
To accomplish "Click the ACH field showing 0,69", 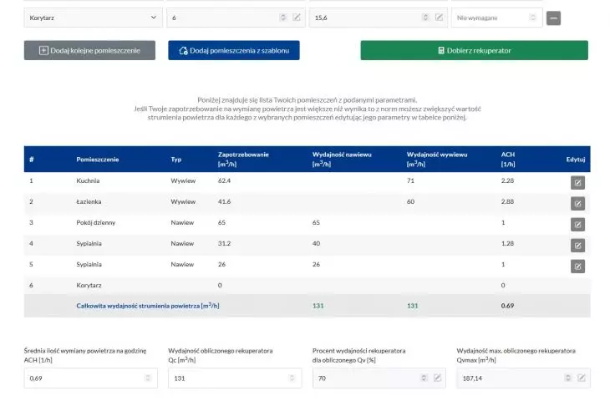I will pyautogui.click(x=90, y=378).
